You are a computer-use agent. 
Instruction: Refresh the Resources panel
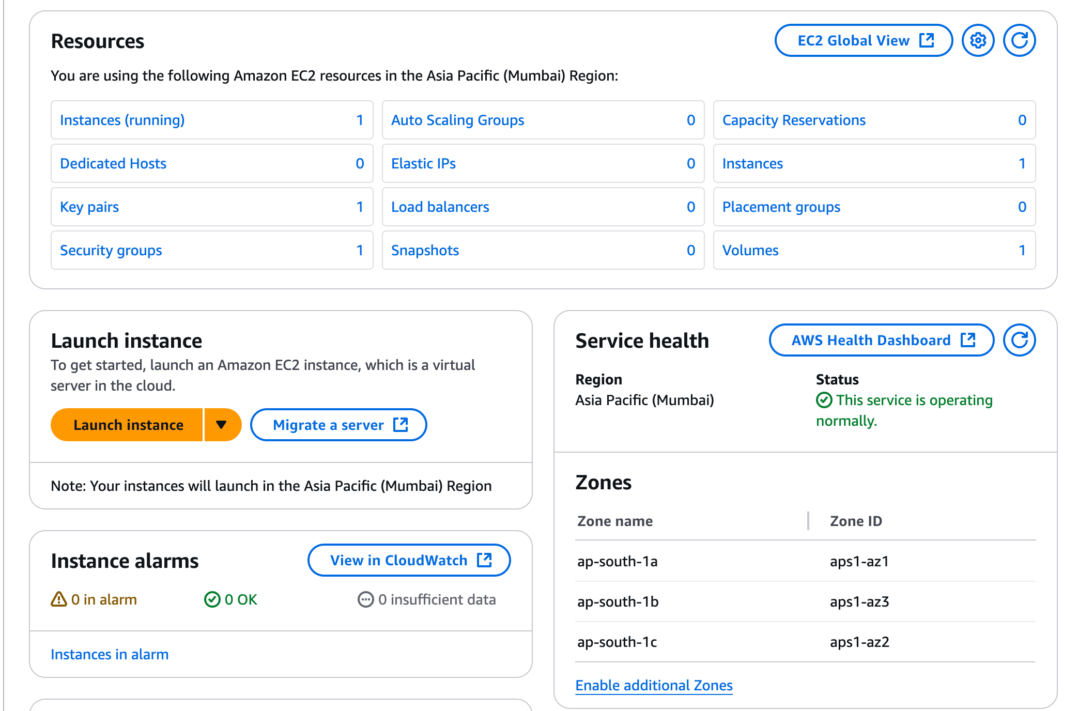[x=1019, y=40]
